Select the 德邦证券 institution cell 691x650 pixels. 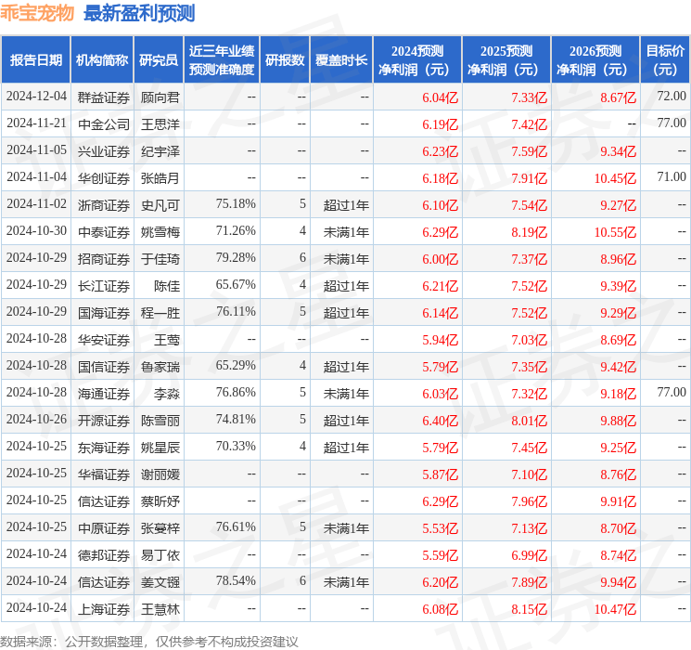click(x=104, y=555)
